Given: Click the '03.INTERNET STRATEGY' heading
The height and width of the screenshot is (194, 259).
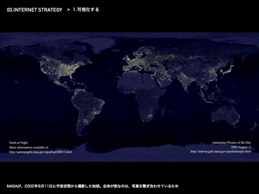Looking at the screenshot, I should [35, 10].
